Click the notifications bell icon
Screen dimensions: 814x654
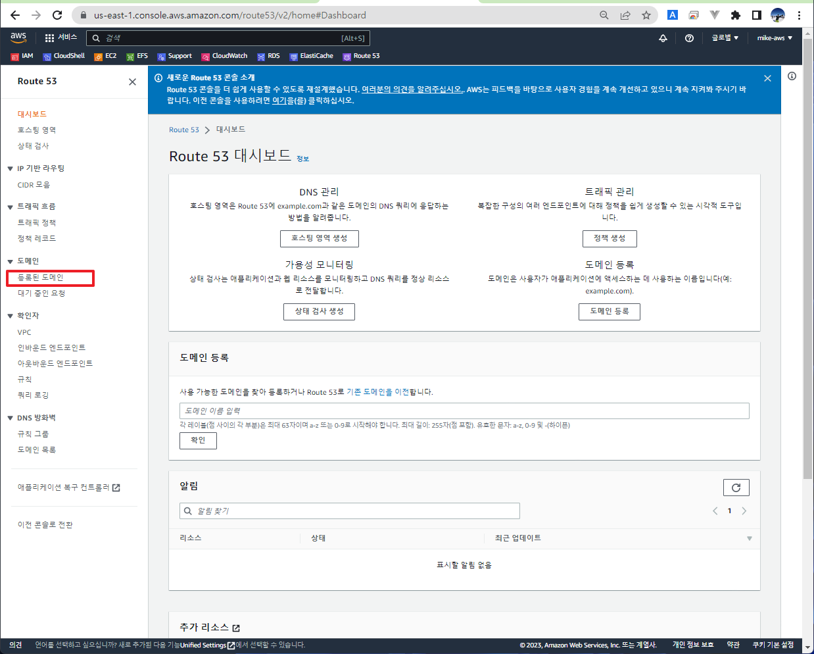click(663, 38)
